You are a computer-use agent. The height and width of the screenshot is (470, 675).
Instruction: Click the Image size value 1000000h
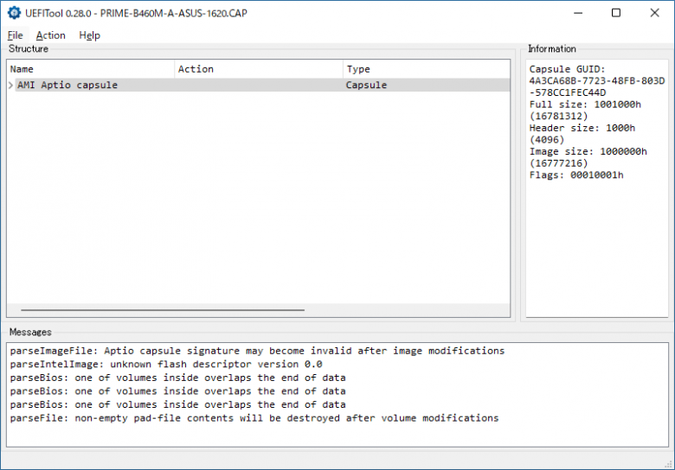[x=623, y=152]
